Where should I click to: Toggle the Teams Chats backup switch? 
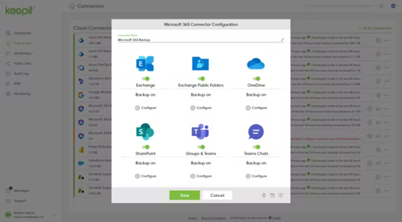click(x=256, y=147)
